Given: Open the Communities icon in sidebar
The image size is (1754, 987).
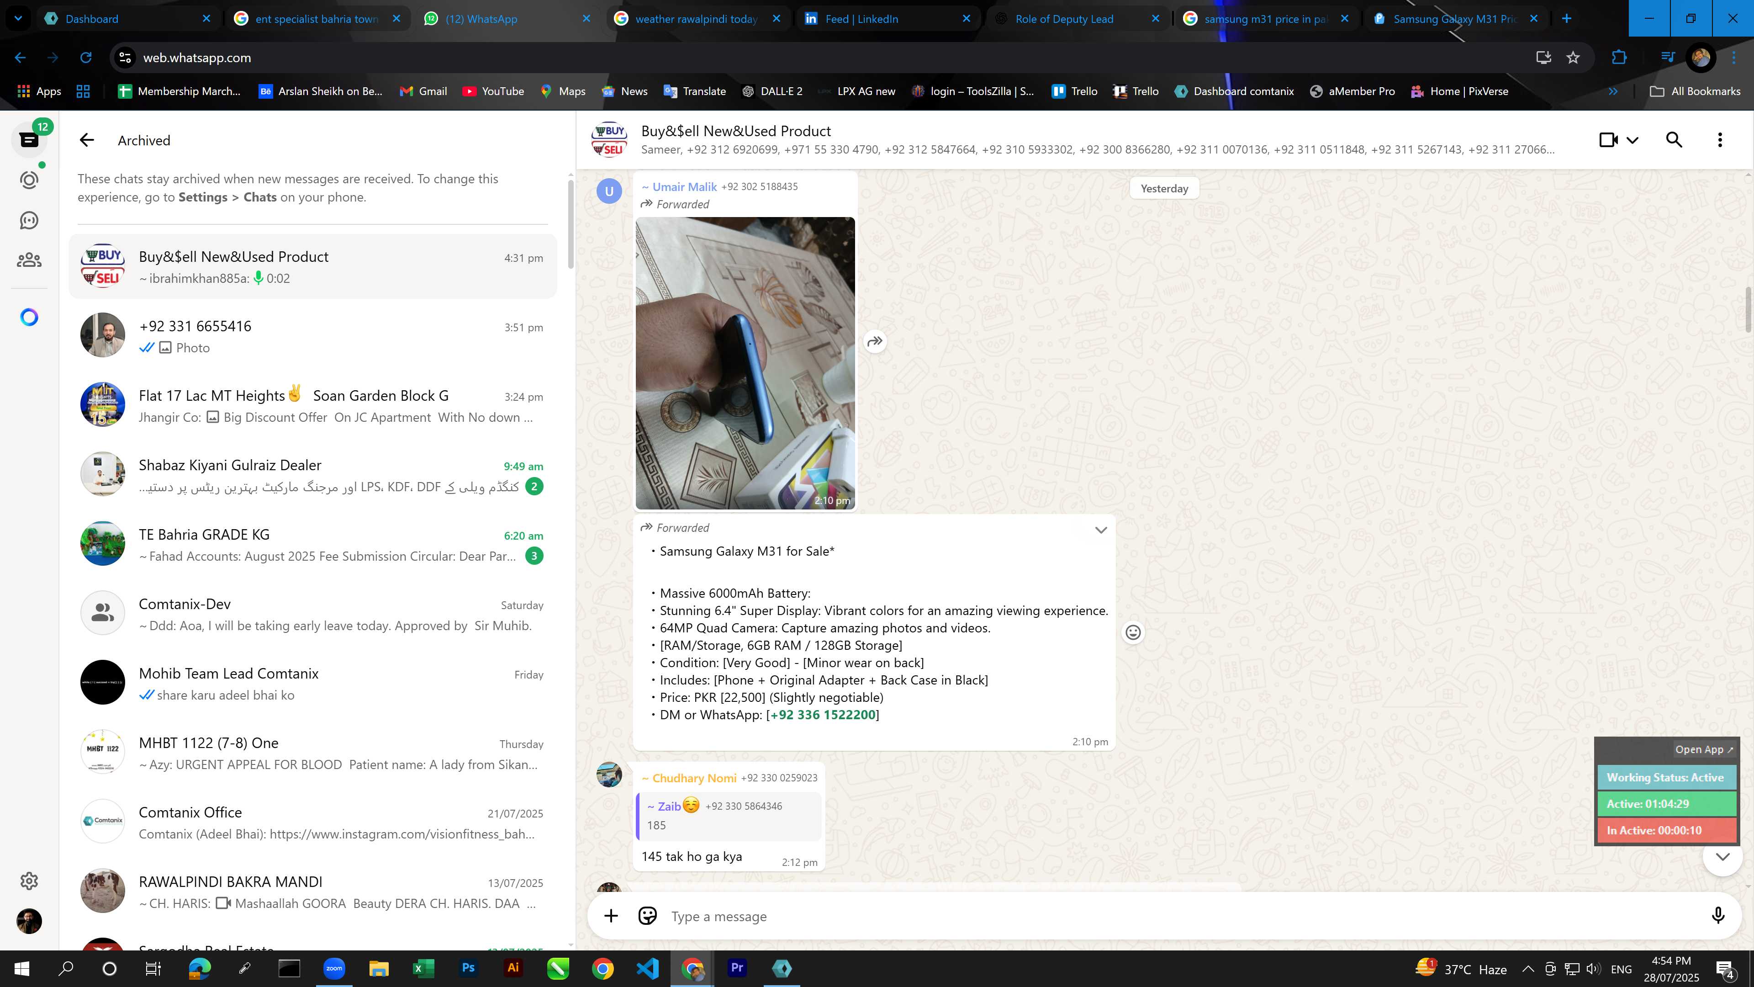Looking at the screenshot, I should pos(29,260).
